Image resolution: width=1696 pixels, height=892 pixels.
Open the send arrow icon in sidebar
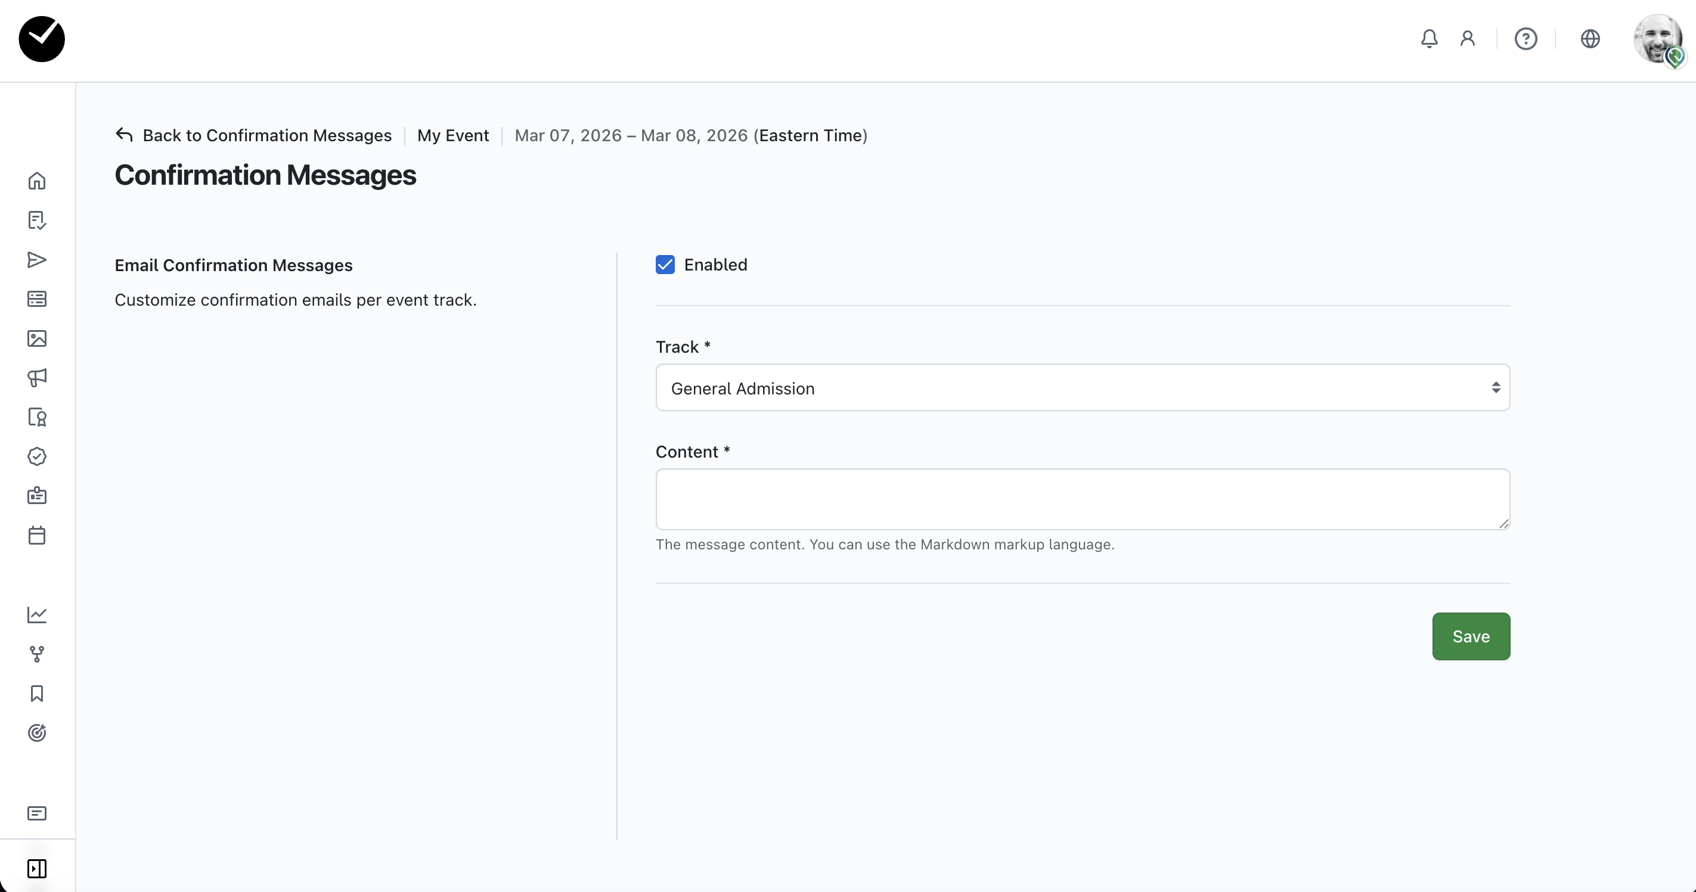[x=37, y=259]
